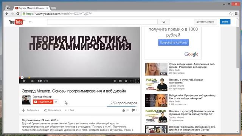This screenshot has height=136, width=242.
Task: Click the video progress bar
Action: pyautogui.click(x=79, y=77)
